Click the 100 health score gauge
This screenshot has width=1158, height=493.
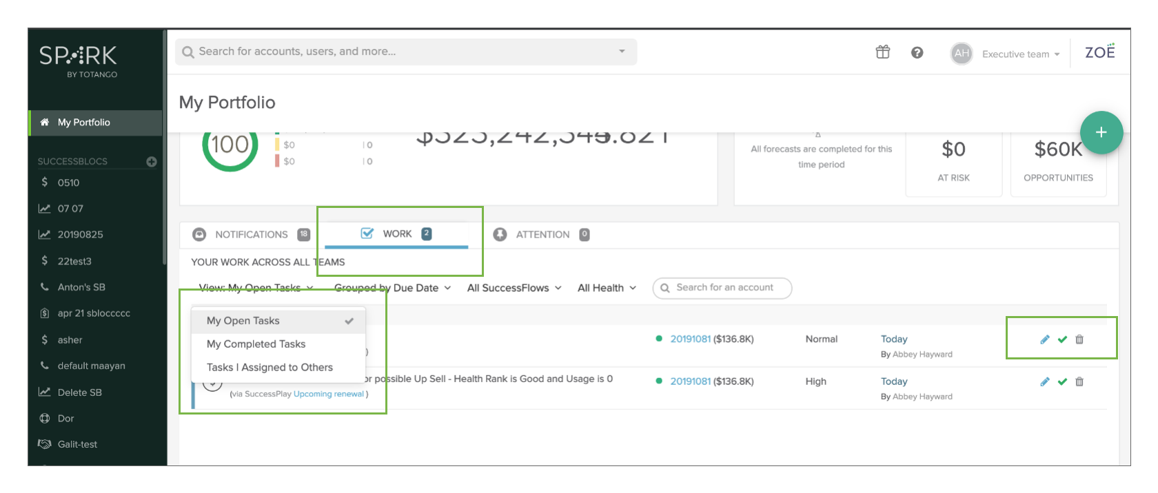tap(230, 146)
